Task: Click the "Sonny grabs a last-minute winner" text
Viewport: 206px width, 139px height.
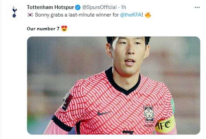Action: point(77,15)
